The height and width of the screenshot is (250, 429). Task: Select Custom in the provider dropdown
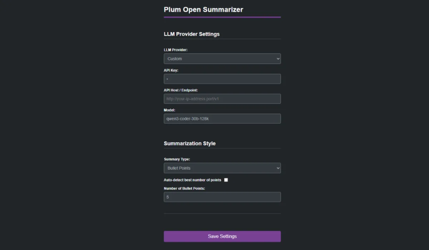(222, 59)
